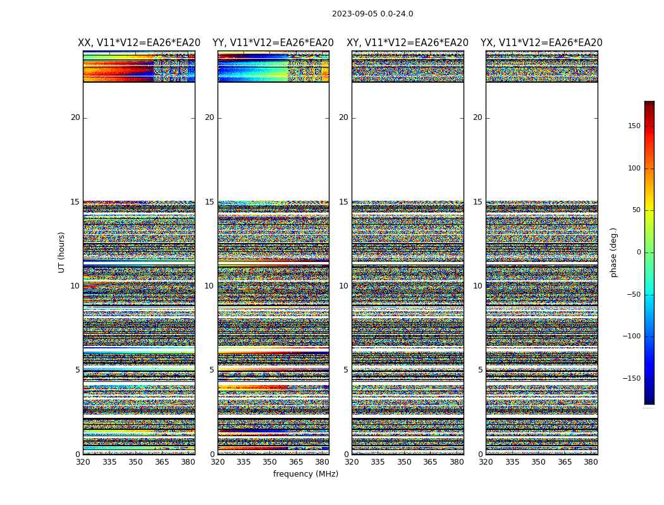The height and width of the screenshot is (505, 664).
Task: Click the 380 MHz tick under YX panel
Action: pyautogui.click(x=591, y=462)
